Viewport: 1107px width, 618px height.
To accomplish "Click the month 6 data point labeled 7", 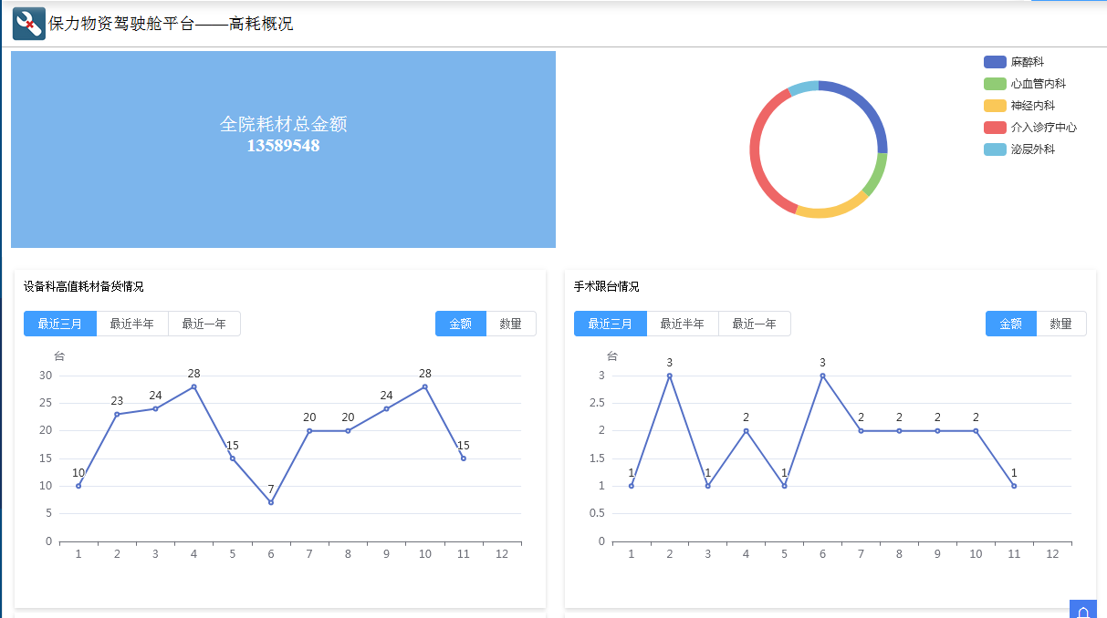I will tap(271, 502).
